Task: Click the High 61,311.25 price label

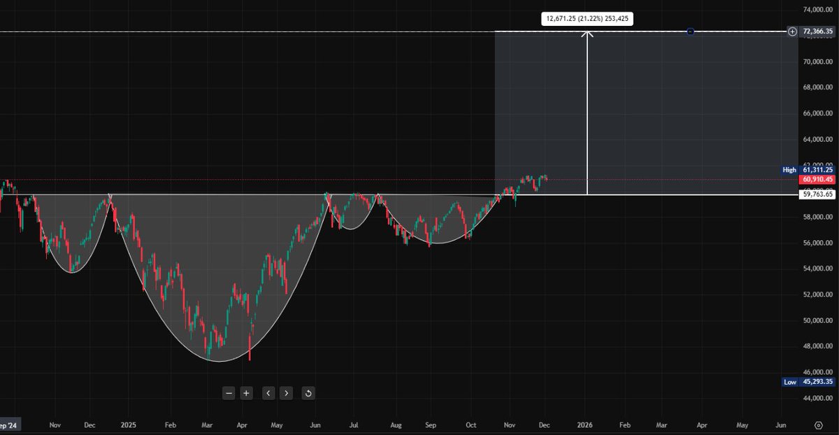Action: [809, 169]
